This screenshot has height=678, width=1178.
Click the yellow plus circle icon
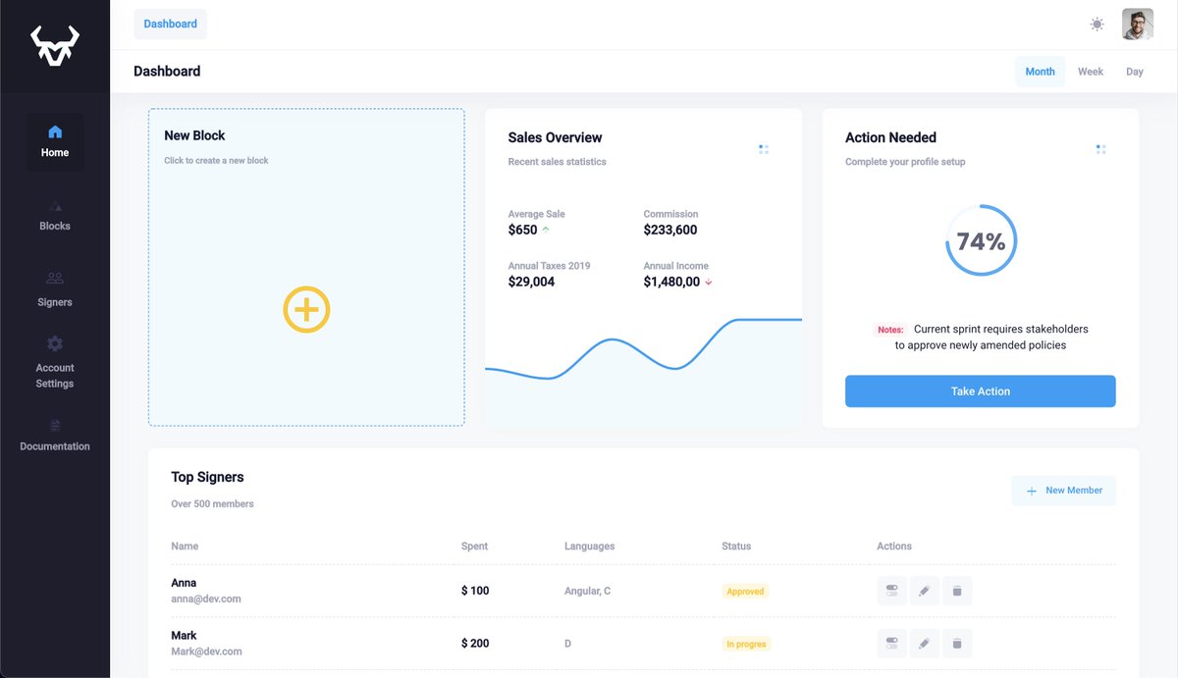306,310
